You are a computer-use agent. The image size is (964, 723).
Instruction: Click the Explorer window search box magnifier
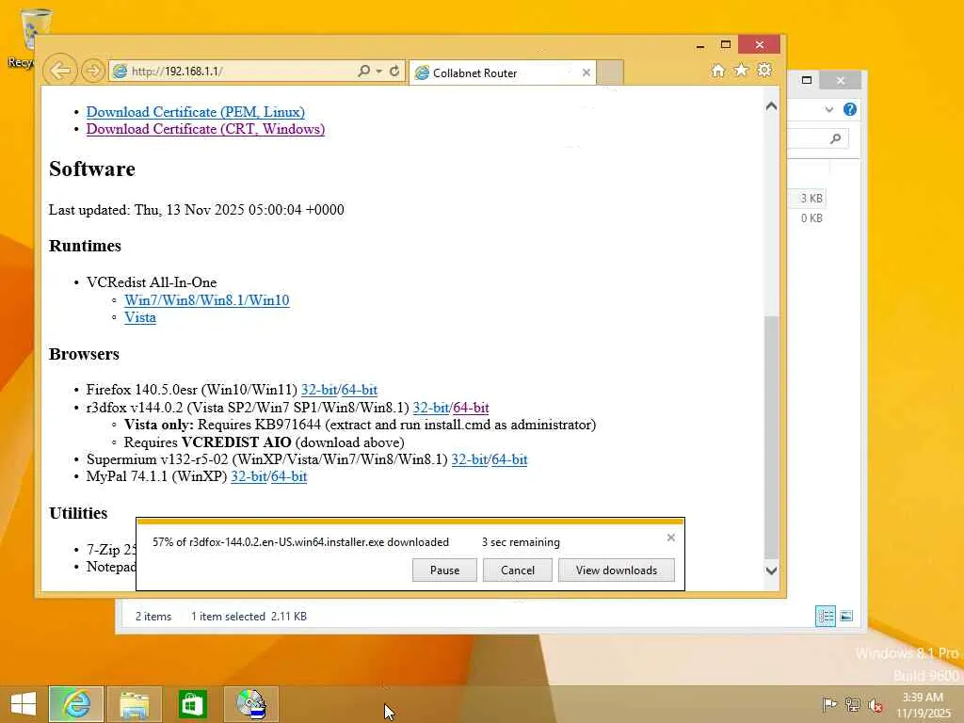836,138
